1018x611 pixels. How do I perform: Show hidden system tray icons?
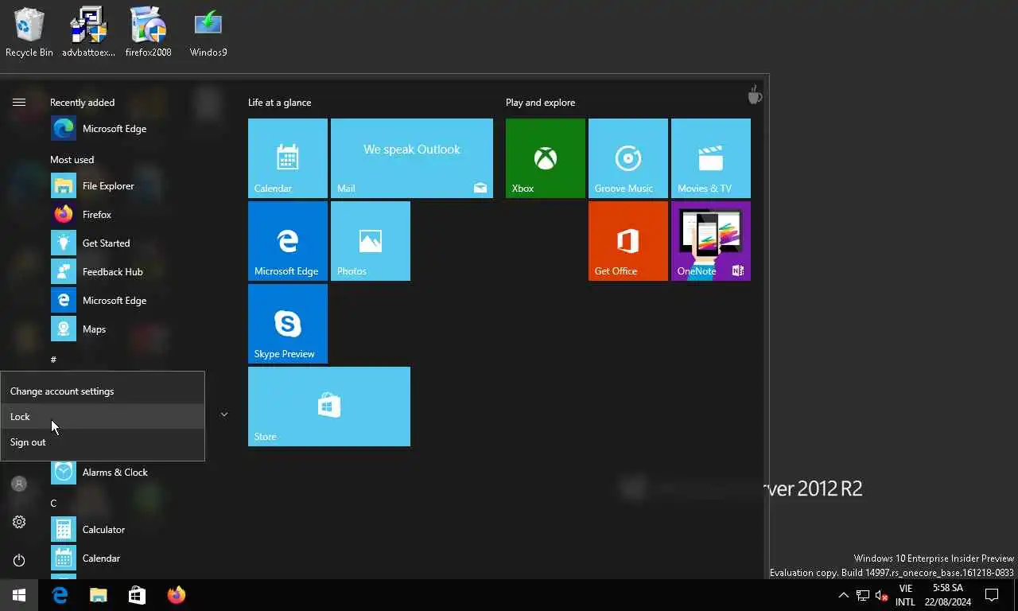point(844,595)
